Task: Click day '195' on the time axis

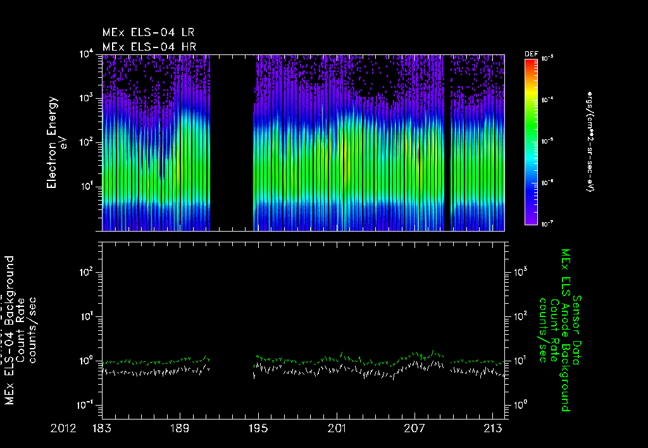Action: click(258, 428)
